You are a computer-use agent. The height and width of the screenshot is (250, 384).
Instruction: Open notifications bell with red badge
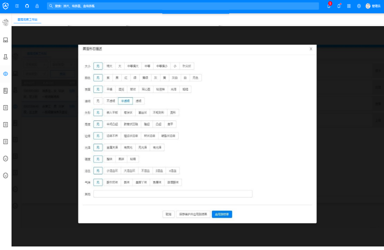click(329, 6)
